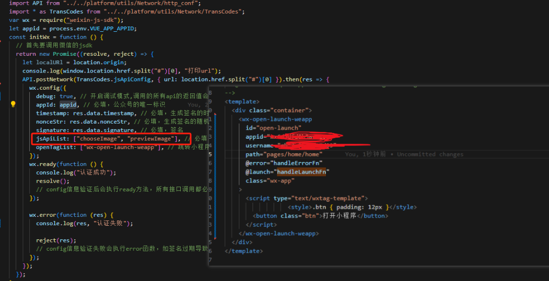Click res.data.signature value
The image size is (549, 281).
point(103,130)
